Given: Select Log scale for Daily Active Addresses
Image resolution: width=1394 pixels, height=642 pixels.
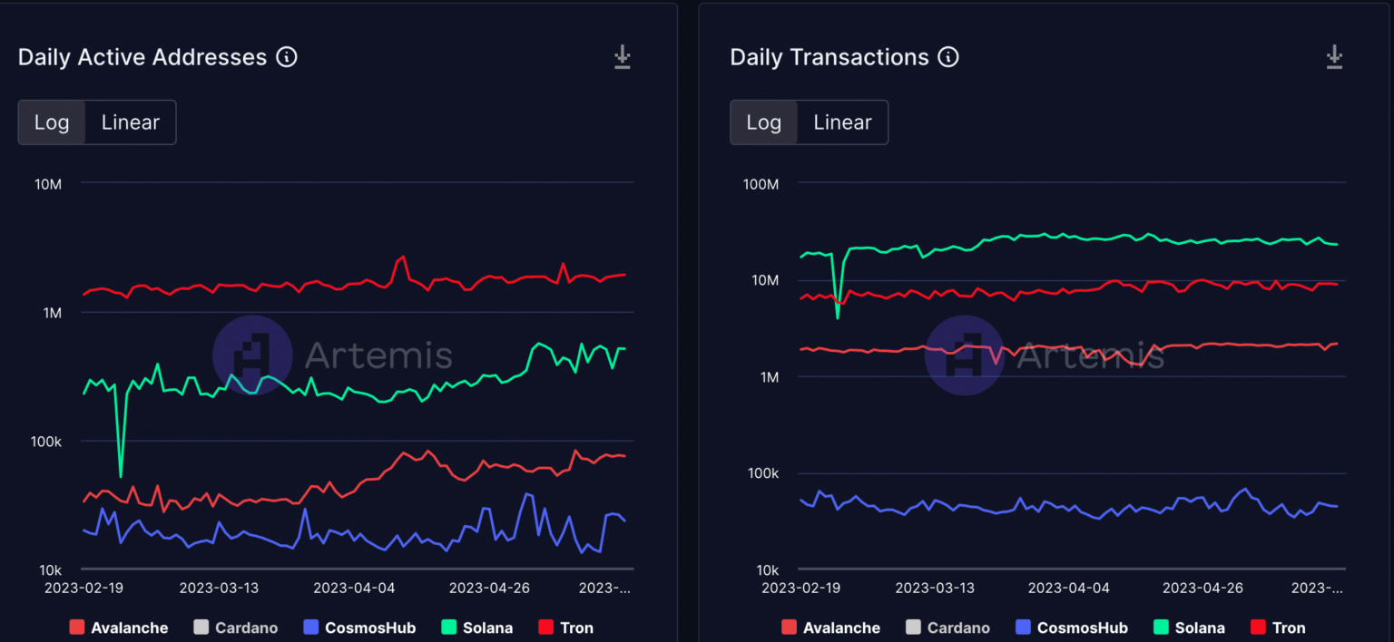Looking at the screenshot, I should click(x=52, y=122).
